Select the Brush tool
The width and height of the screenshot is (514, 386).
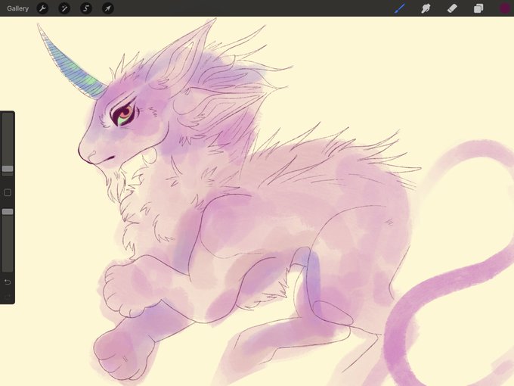400,8
